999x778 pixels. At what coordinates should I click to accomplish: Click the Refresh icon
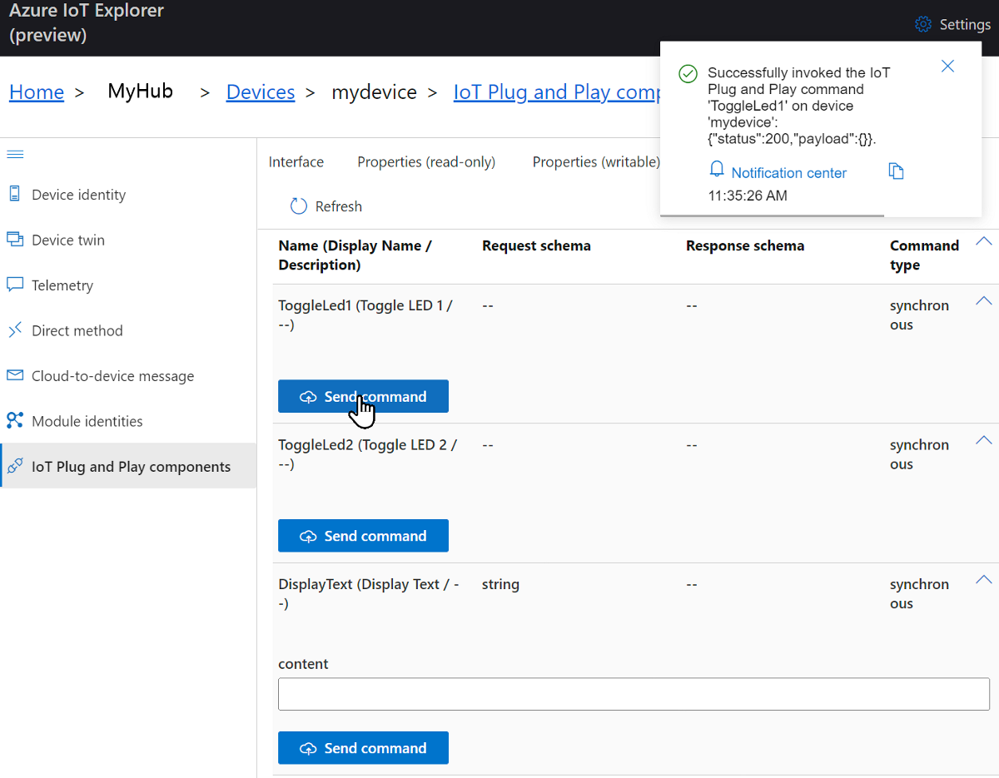pyautogui.click(x=299, y=206)
